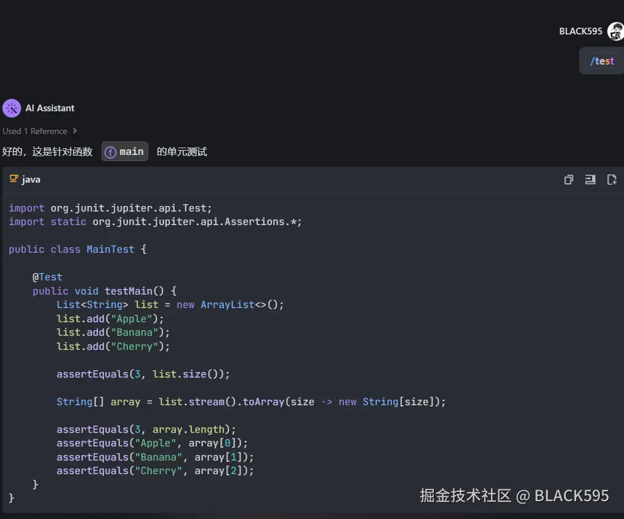This screenshot has height=519, width=624.
Task: Click the assertEquals(3, array.length) line
Action: click(146, 429)
